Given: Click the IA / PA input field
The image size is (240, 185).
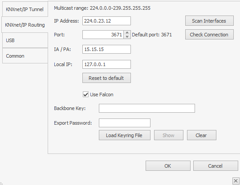Looking at the screenshot, I should [x=106, y=49].
